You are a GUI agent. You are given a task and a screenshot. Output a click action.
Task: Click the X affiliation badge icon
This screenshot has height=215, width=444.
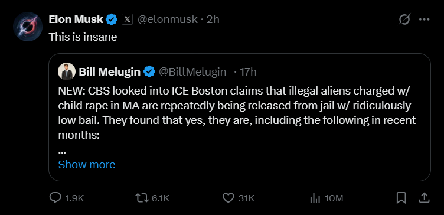(x=127, y=19)
